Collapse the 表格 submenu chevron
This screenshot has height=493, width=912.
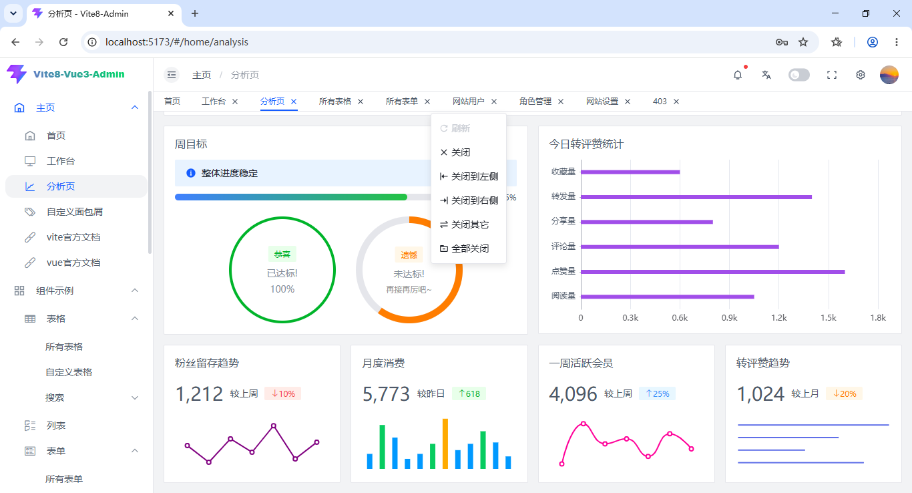tap(135, 319)
